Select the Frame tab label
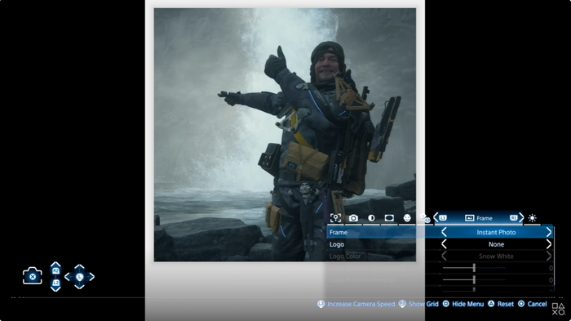This screenshot has width=571, height=321. [x=479, y=218]
